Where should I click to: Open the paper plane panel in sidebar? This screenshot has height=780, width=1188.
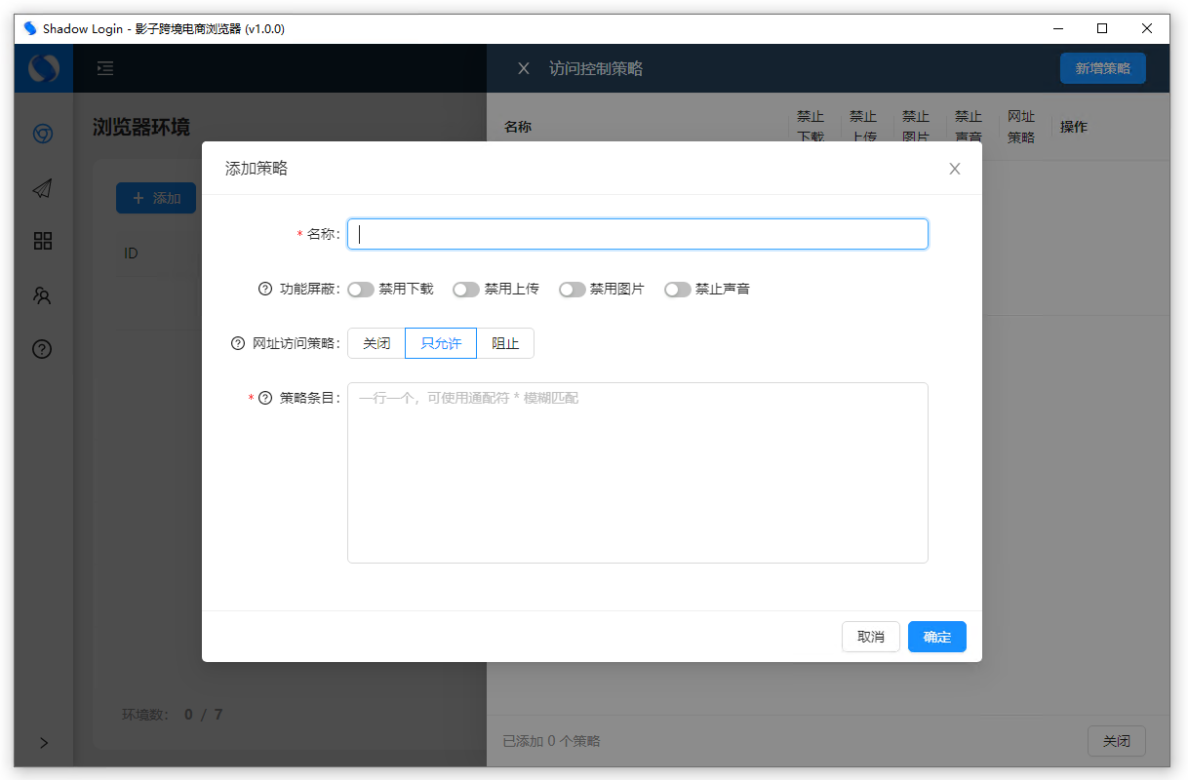pyautogui.click(x=42, y=188)
